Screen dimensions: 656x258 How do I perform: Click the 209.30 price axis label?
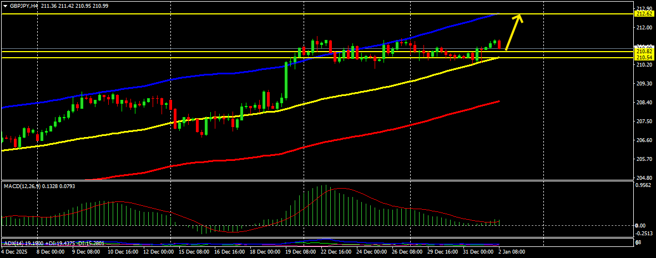pos(643,84)
